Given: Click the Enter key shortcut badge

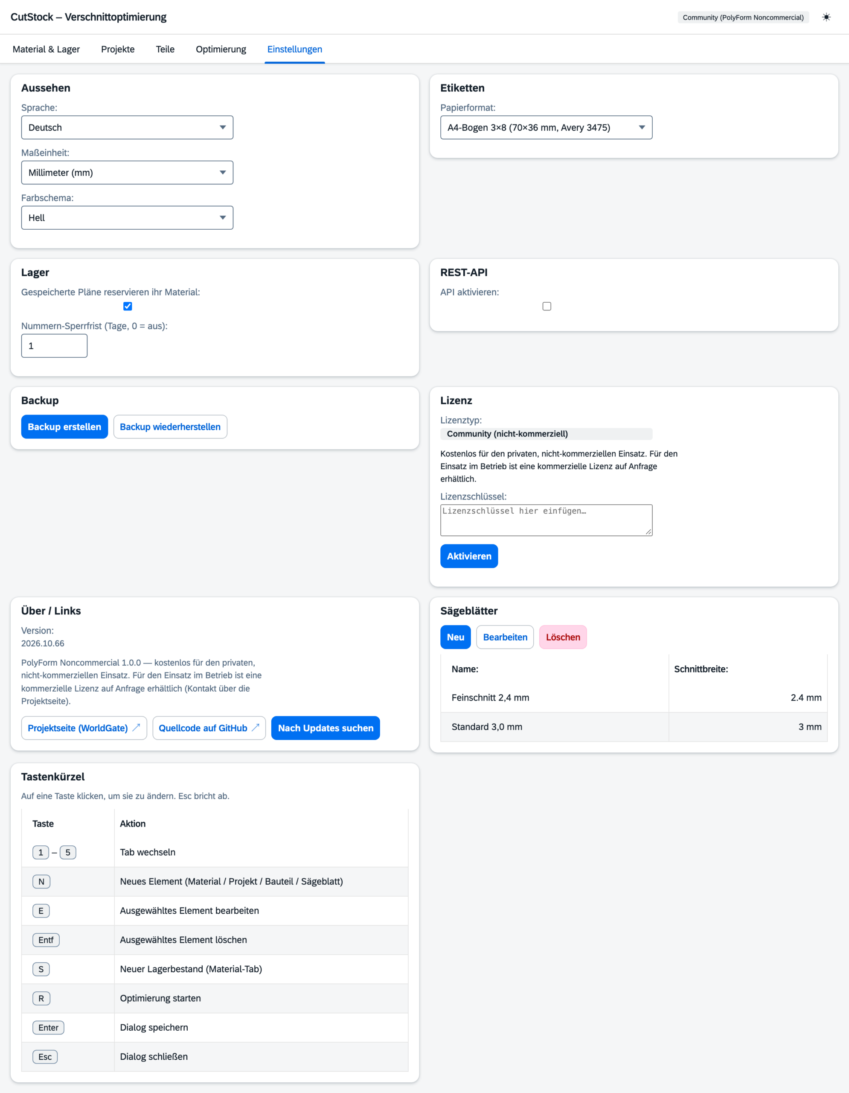Looking at the screenshot, I should click(x=49, y=1027).
